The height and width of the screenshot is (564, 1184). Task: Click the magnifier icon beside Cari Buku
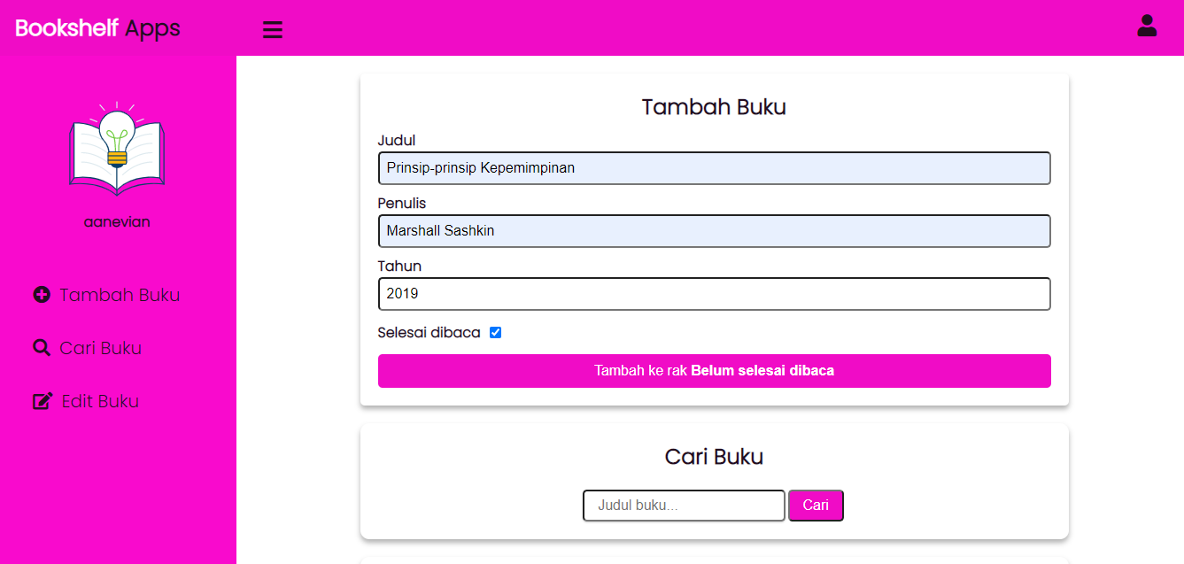(41, 347)
